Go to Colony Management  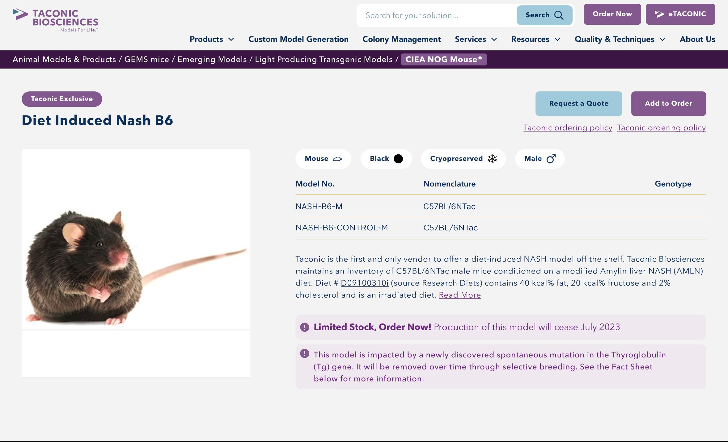click(x=401, y=39)
